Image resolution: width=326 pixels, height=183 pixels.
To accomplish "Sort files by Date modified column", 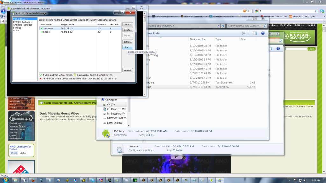I will (x=198, y=39).
